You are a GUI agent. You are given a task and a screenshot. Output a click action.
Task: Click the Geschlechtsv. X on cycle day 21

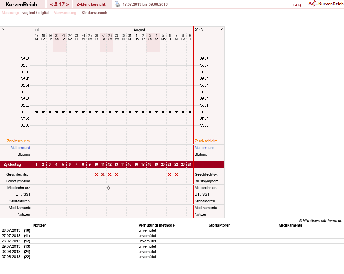[169, 175]
